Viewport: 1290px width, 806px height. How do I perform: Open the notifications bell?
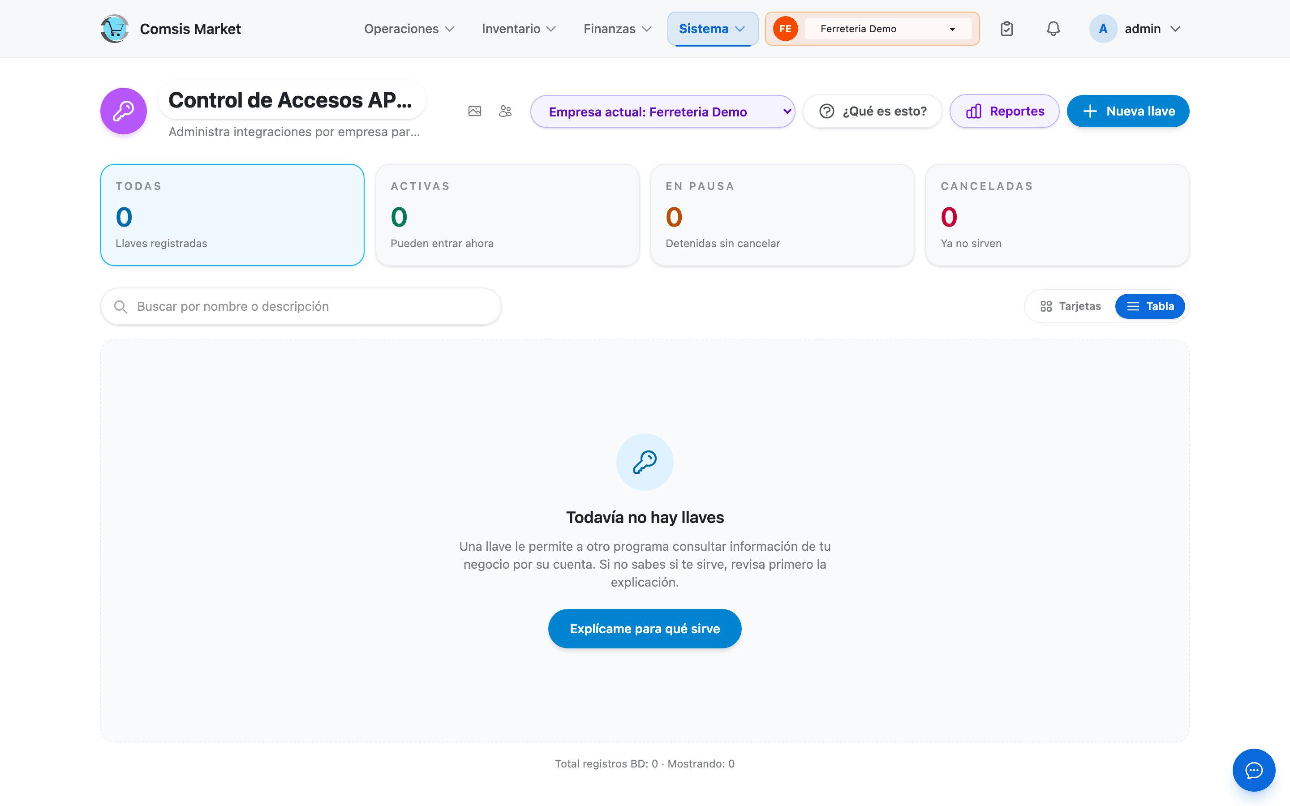point(1053,29)
